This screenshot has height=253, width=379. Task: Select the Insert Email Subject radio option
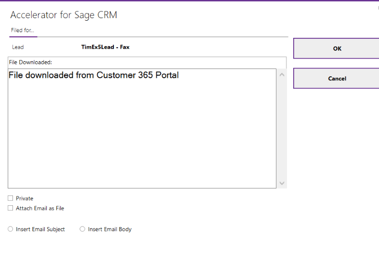(10, 229)
